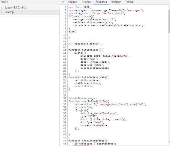The height and width of the screenshot is (146, 170).
Task: Click line number 15 in the gutter
Action: 65,50
